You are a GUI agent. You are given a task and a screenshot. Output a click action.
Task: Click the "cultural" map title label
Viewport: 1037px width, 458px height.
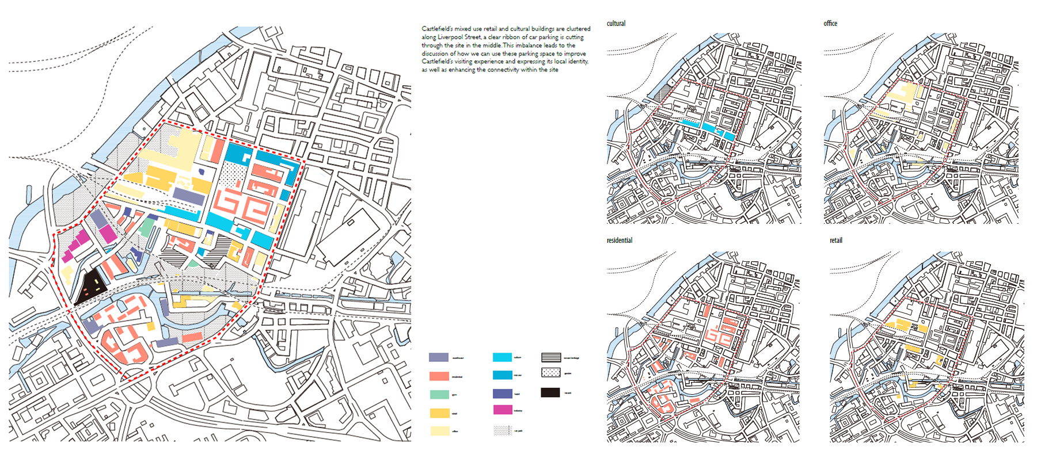(616, 24)
